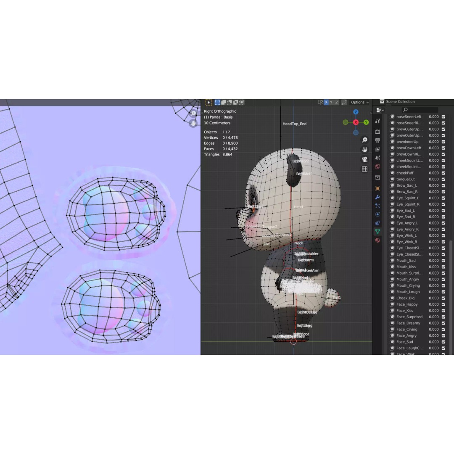Click the shape key icon beside cheekPuff
The width and height of the screenshot is (454, 454).
pos(392,173)
